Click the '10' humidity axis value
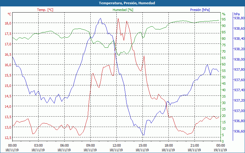 [x=224, y=129]
